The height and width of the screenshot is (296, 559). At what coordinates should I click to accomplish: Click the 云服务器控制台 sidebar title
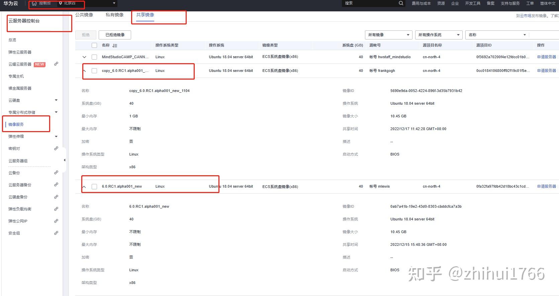(24, 21)
